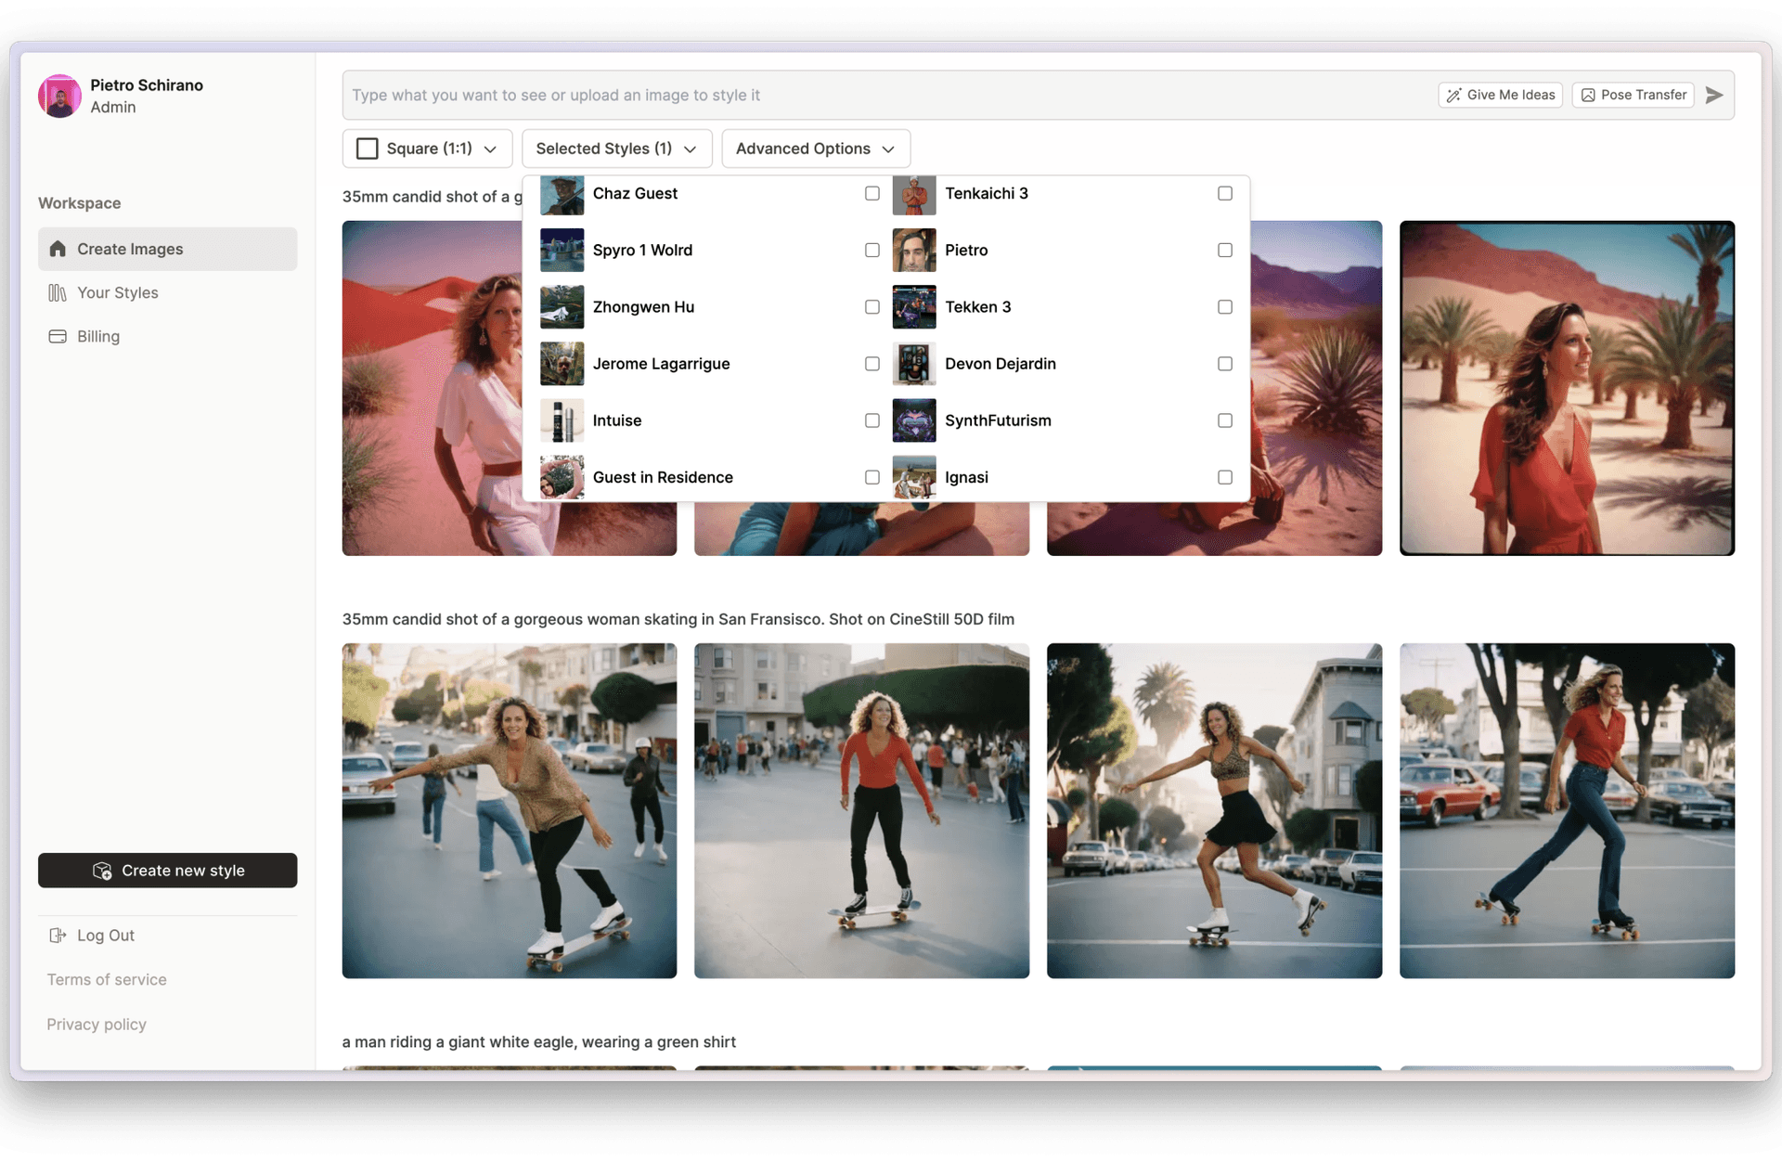The height and width of the screenshot is (1162, 1782).
Task: Open the Terms of service link
Action: (x=107, y=979)
